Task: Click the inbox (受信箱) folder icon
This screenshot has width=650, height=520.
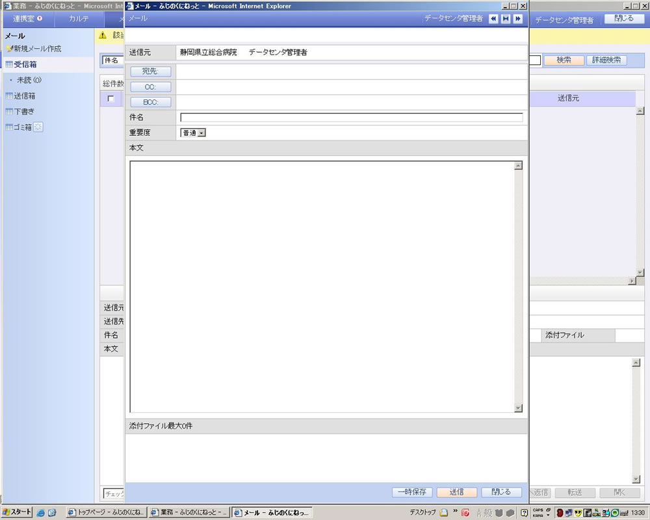Action: tap(9, 64)
